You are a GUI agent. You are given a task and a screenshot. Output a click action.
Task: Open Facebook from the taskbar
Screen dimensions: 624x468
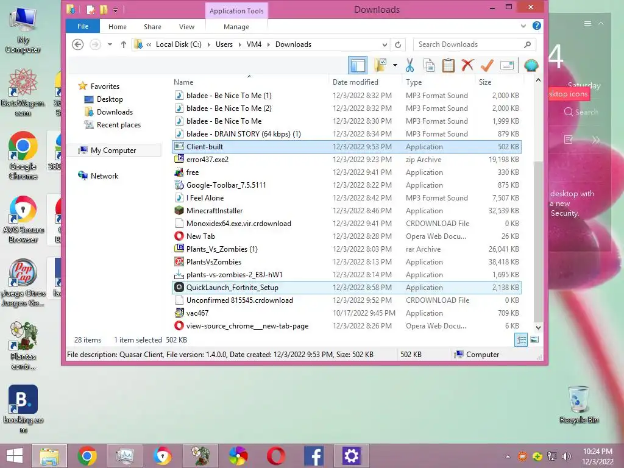[314, 456]
